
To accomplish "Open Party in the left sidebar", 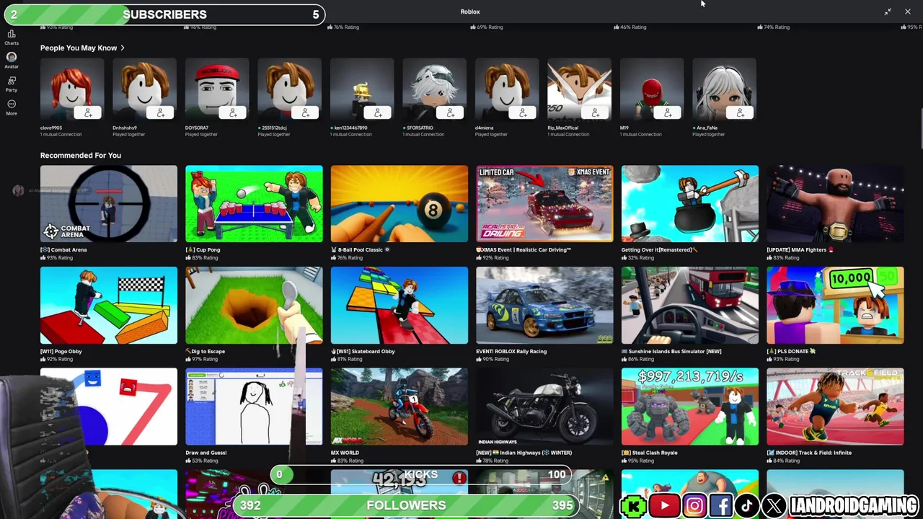I will click(x=12, y=84).
